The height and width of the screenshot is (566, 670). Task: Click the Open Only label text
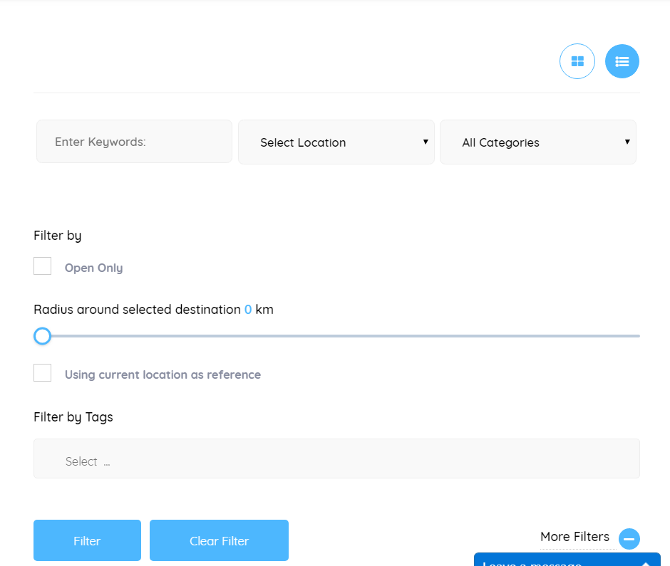tap(93, 268)
